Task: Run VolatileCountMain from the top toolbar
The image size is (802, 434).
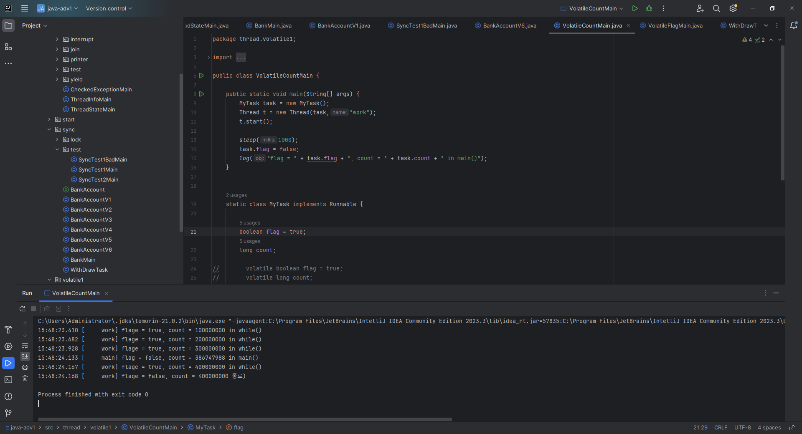Action: [x=635, y=8]
